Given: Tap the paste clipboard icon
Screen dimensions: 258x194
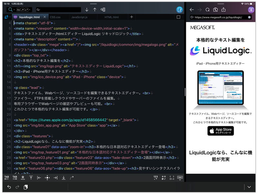Looking at the screenshot, I should pos(26,187).
